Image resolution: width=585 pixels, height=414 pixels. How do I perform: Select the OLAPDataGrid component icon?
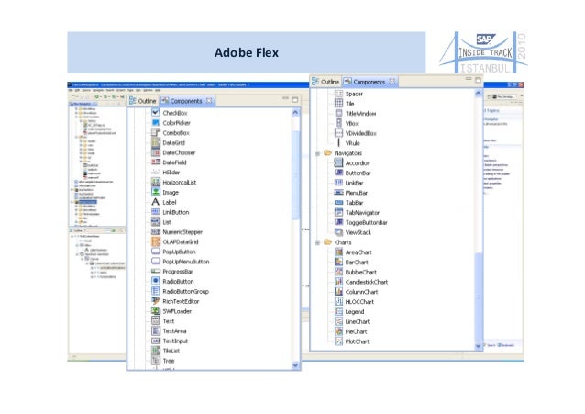click(x=156, y=241)
